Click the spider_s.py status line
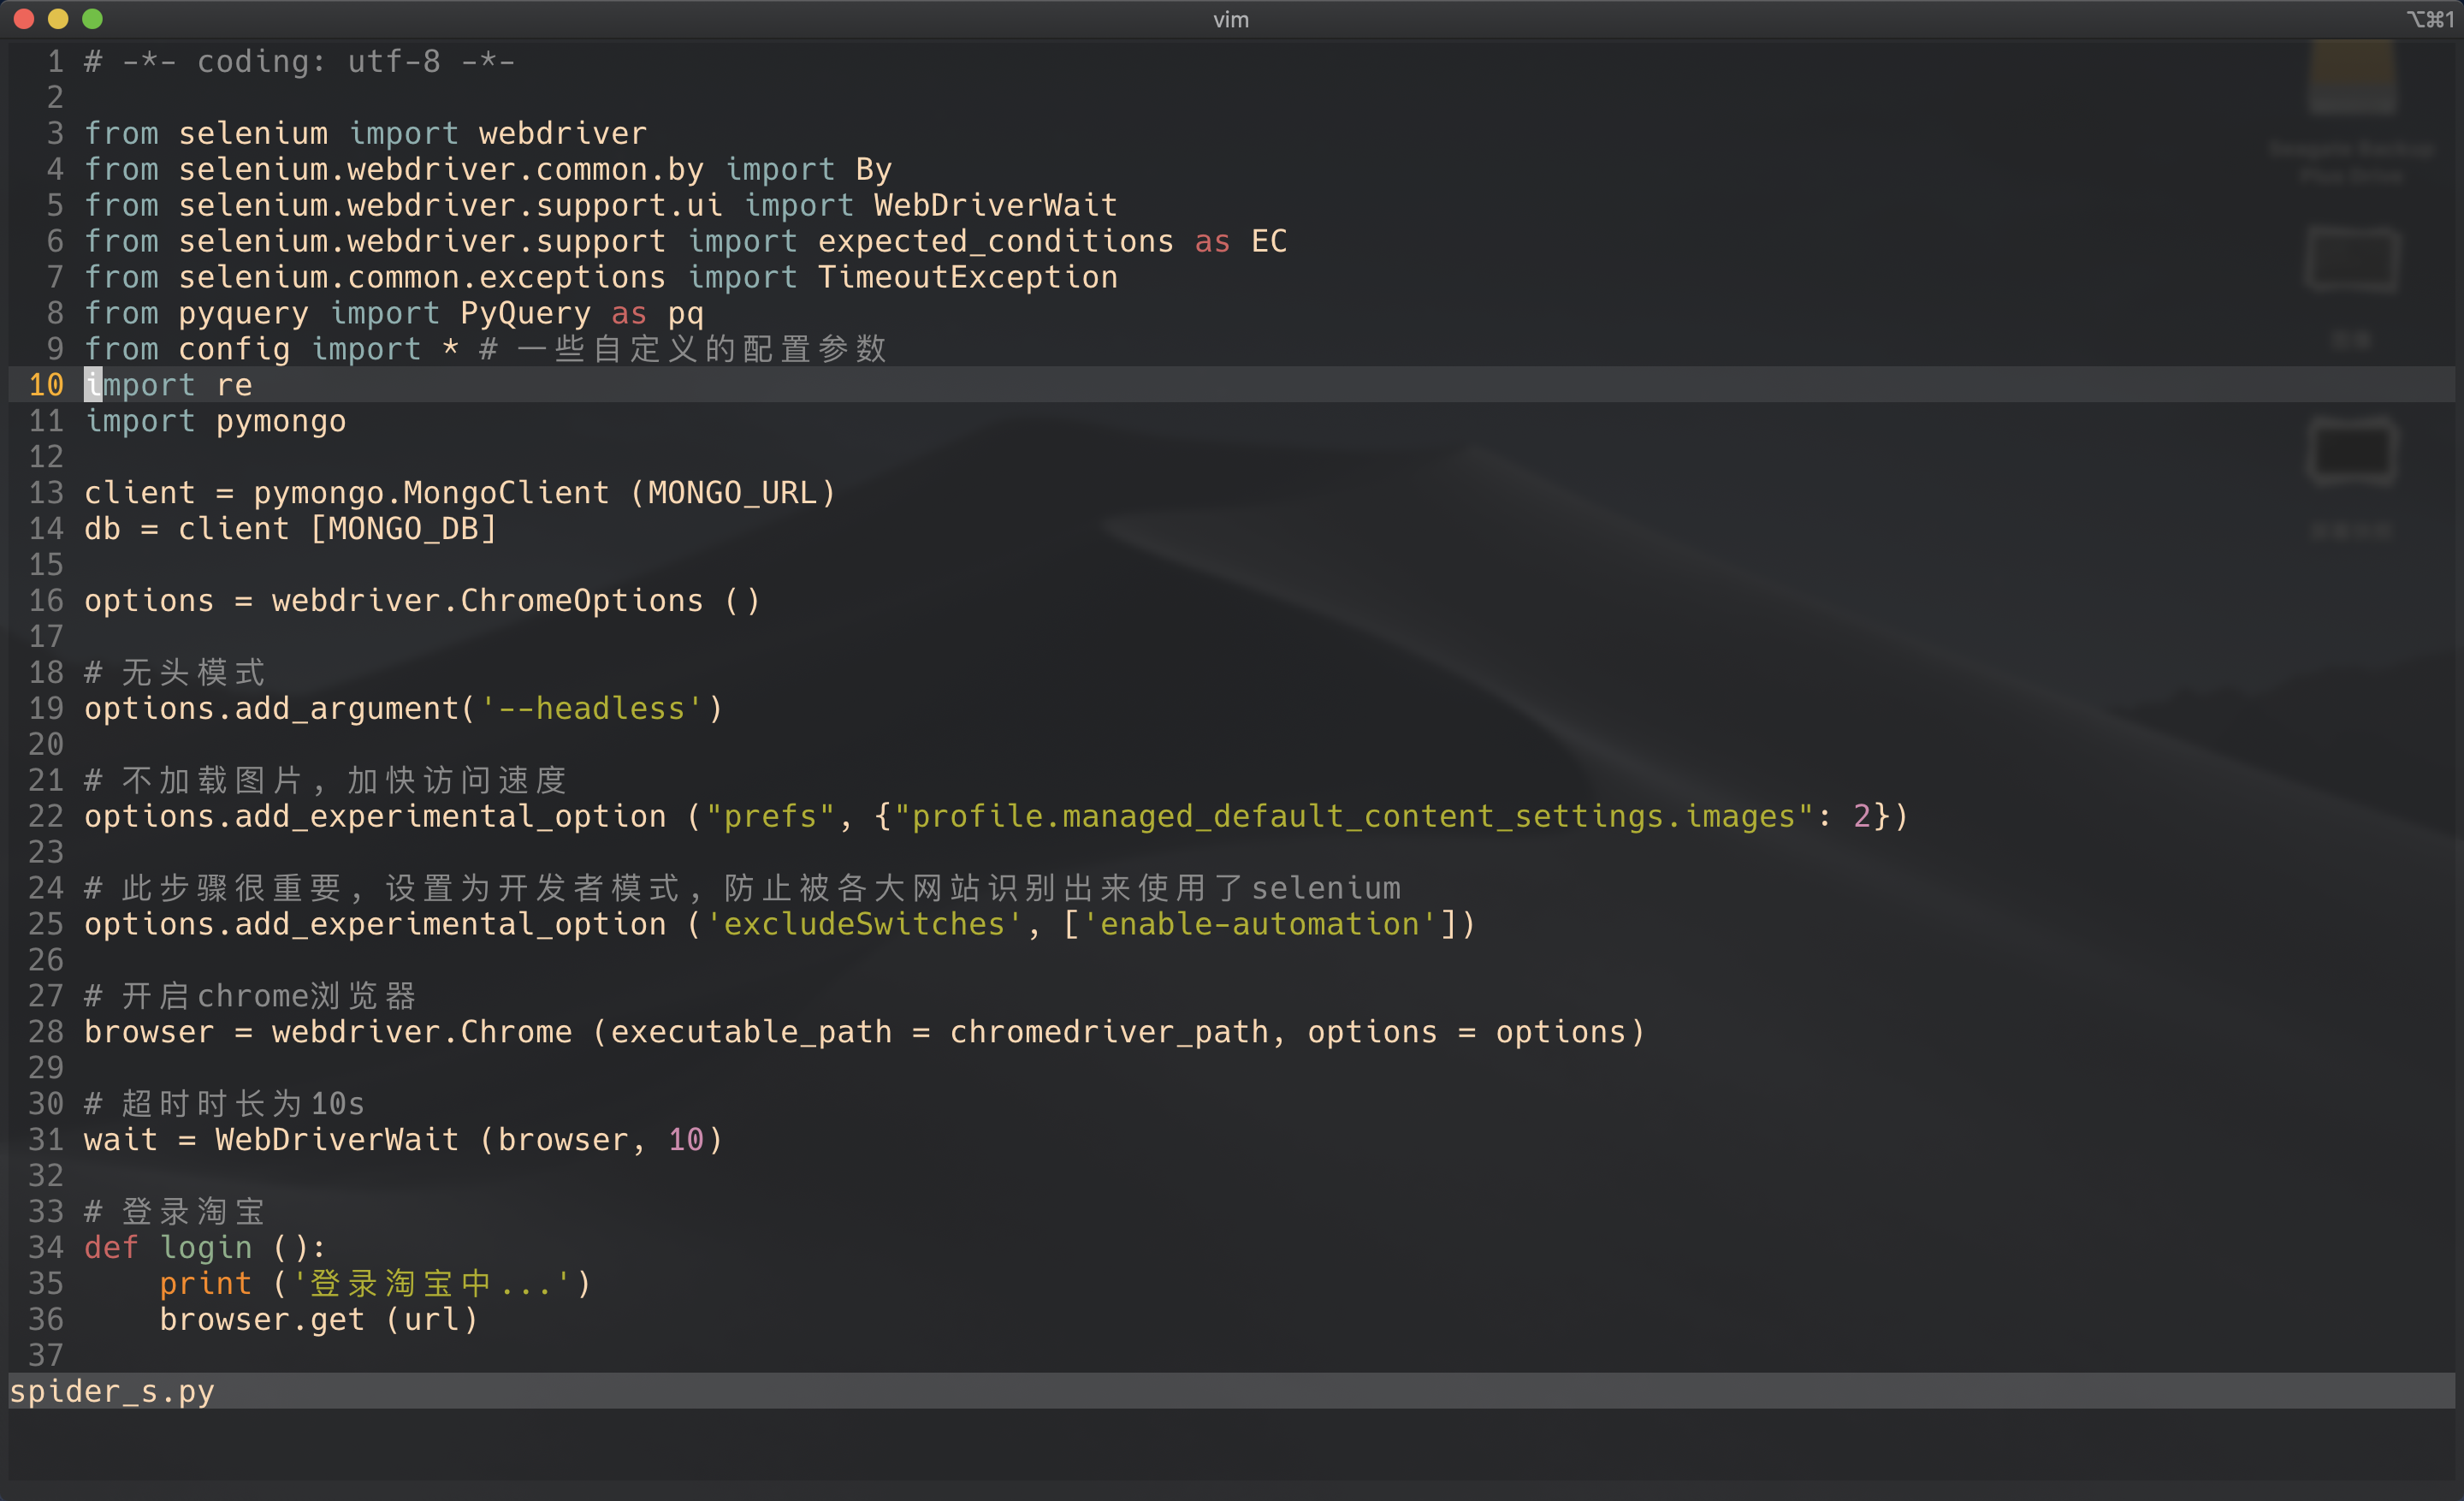2464x1501 pixels. point(112,1391)
